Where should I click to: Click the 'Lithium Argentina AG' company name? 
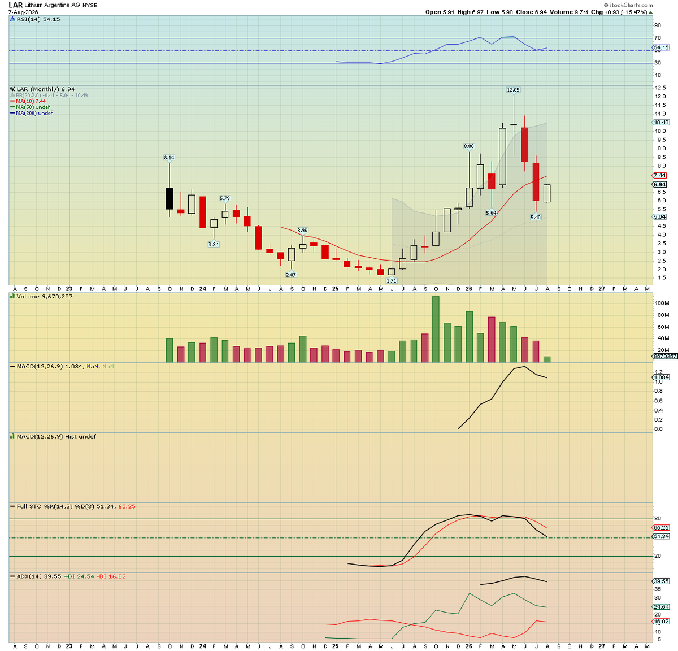(53, 5)
